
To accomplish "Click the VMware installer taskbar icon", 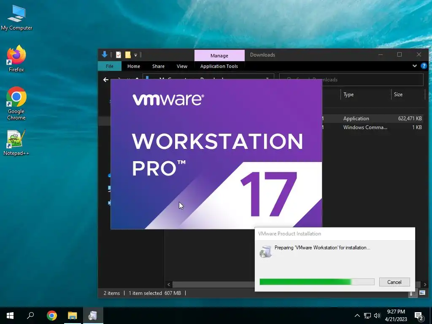I will 93,316.
